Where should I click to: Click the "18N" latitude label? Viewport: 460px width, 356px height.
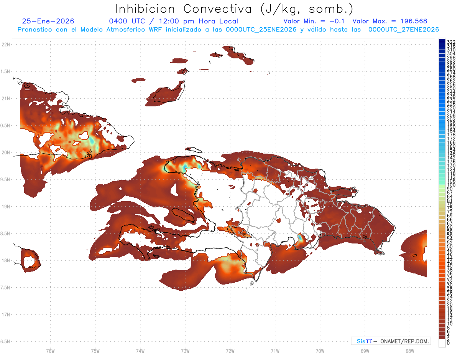tap(6, 260)
